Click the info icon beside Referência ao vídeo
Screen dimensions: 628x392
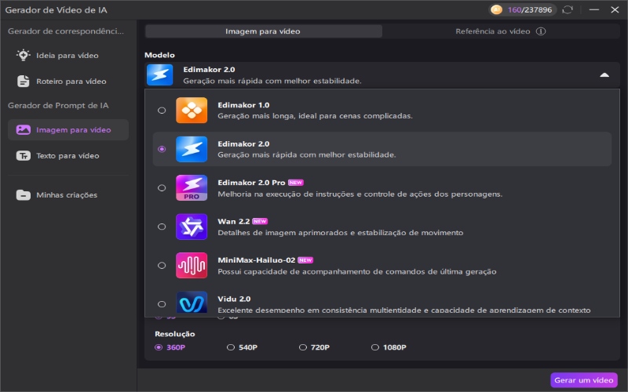pyautogui.click(x=541, y=32)
